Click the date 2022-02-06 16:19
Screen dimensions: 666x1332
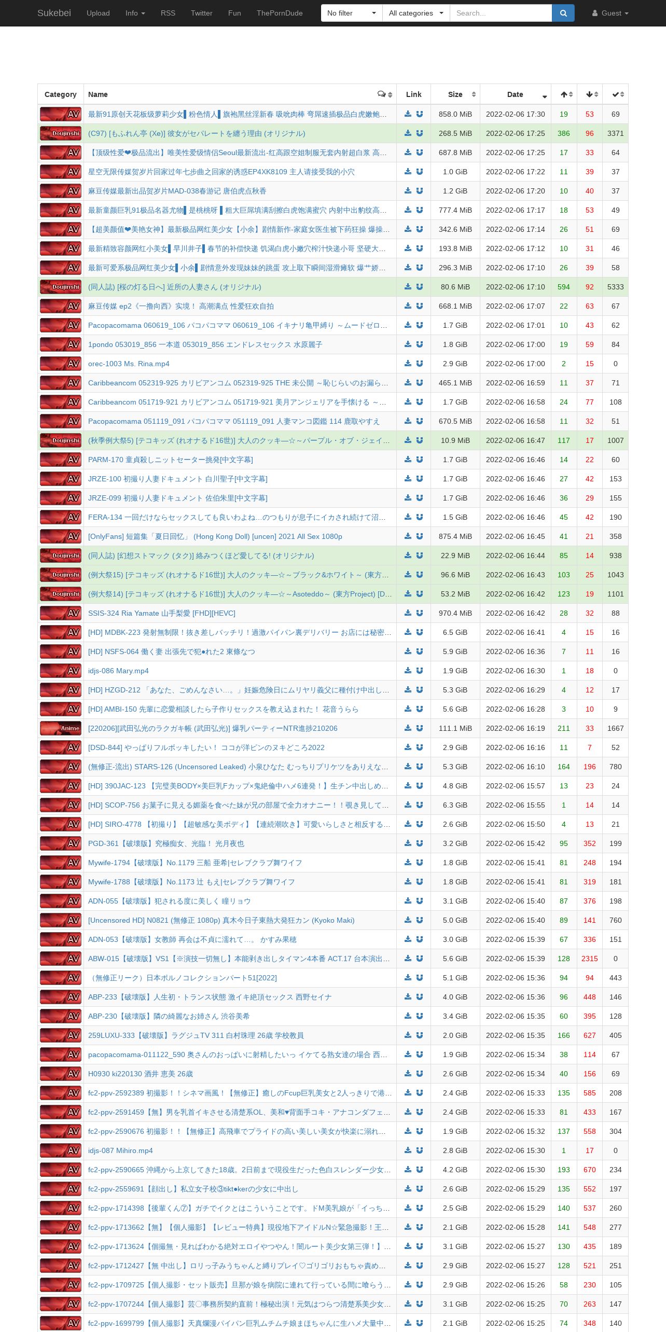point(516,728)
